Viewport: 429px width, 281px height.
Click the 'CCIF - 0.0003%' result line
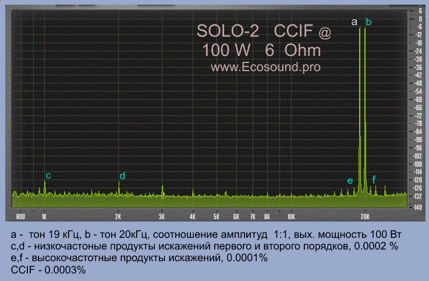[x=48, y=270]
